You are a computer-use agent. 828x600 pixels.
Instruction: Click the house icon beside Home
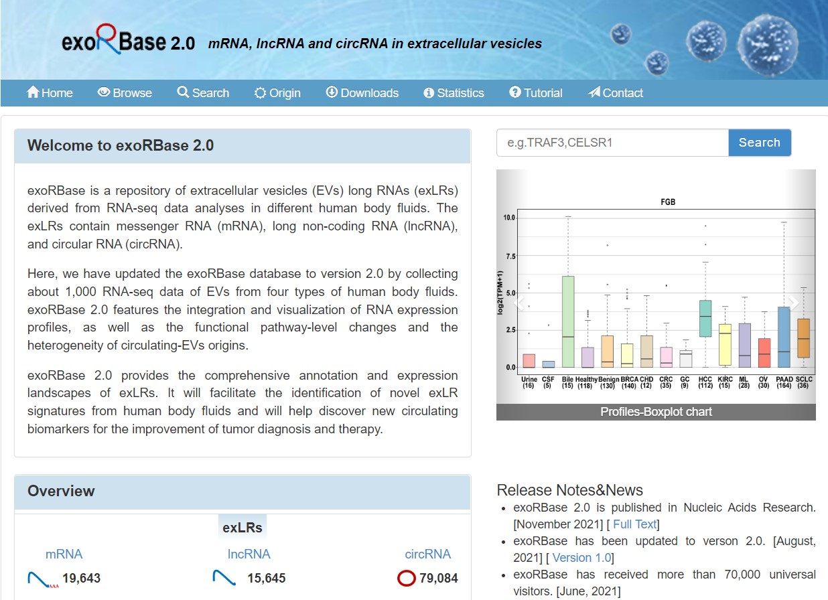pyautogui.click(x=33, y=92)
